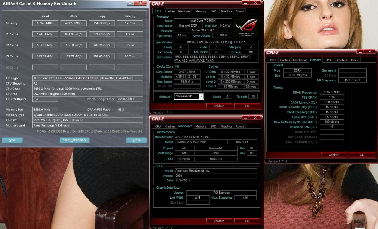378x229 pixels.
Task: Open Processor #1 selection dropdown
Action: point(201,96)
